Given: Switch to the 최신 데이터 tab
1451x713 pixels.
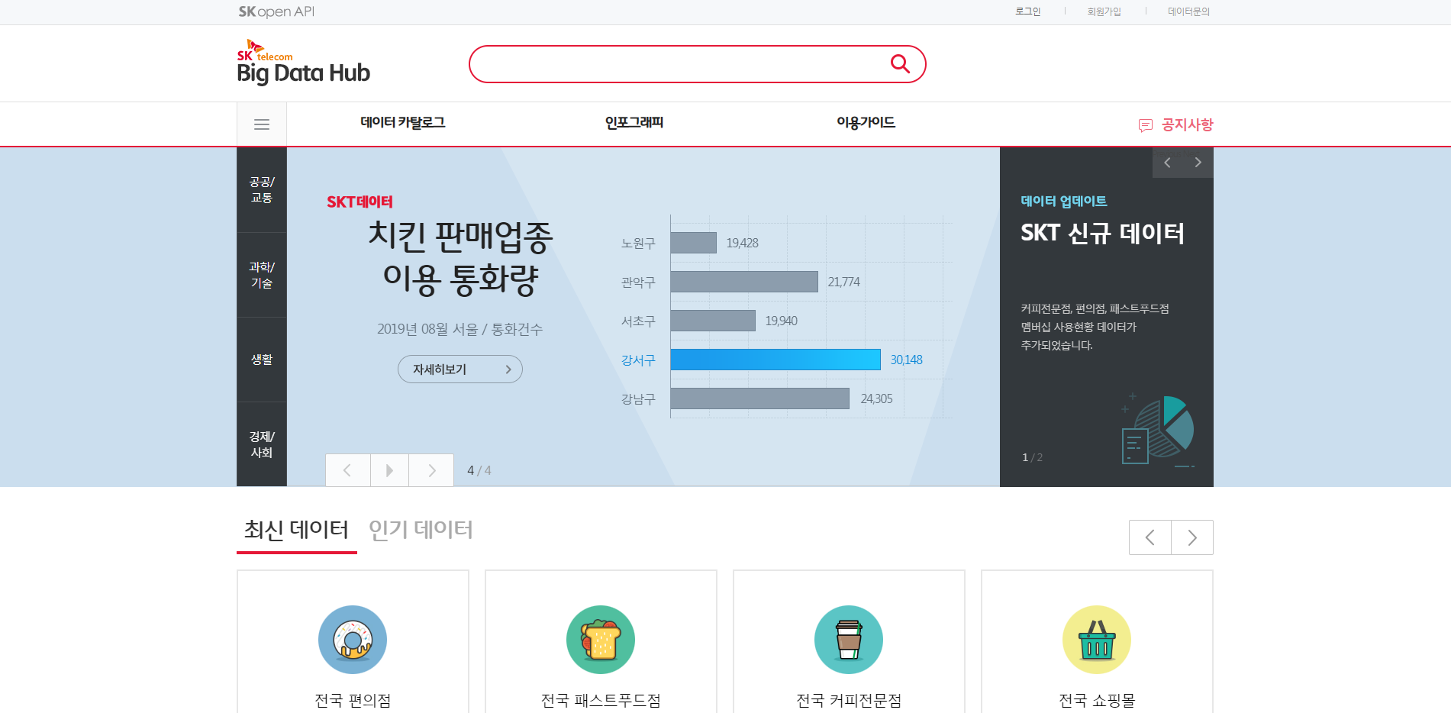Looking at the screenshot, I should coord(296,530).
